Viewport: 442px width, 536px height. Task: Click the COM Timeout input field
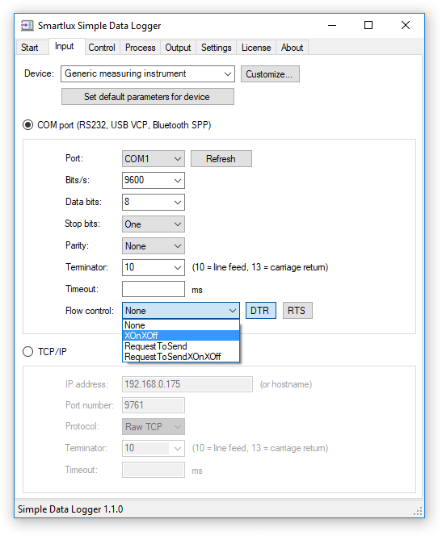[x=154, y=289]
